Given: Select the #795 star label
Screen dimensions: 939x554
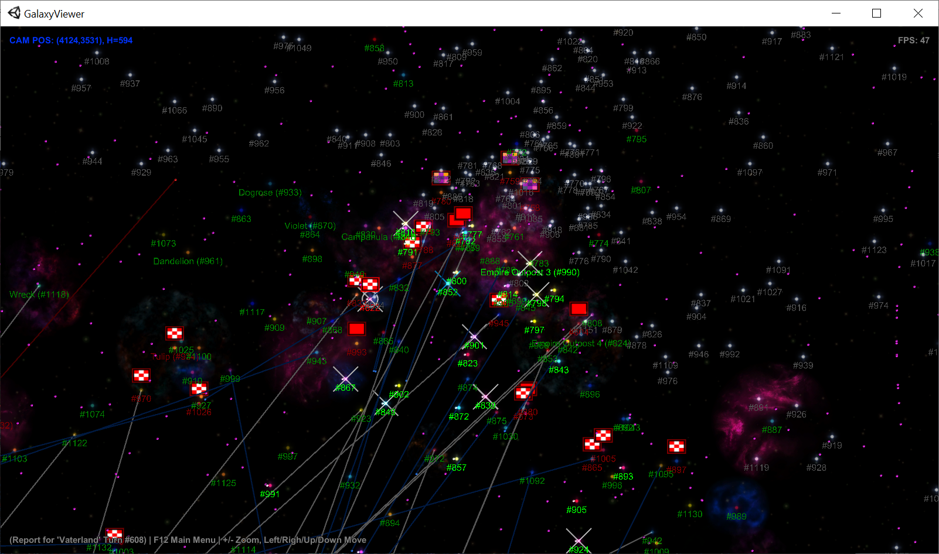Looking at the screenshot, I should 637,139.
